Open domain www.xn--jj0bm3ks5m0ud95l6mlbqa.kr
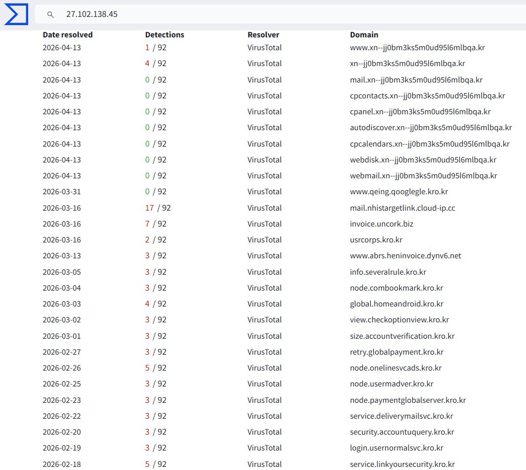Image resolution: width=526 pixels, height=470 pixels. pyautogui.click(x=417, y=48)
